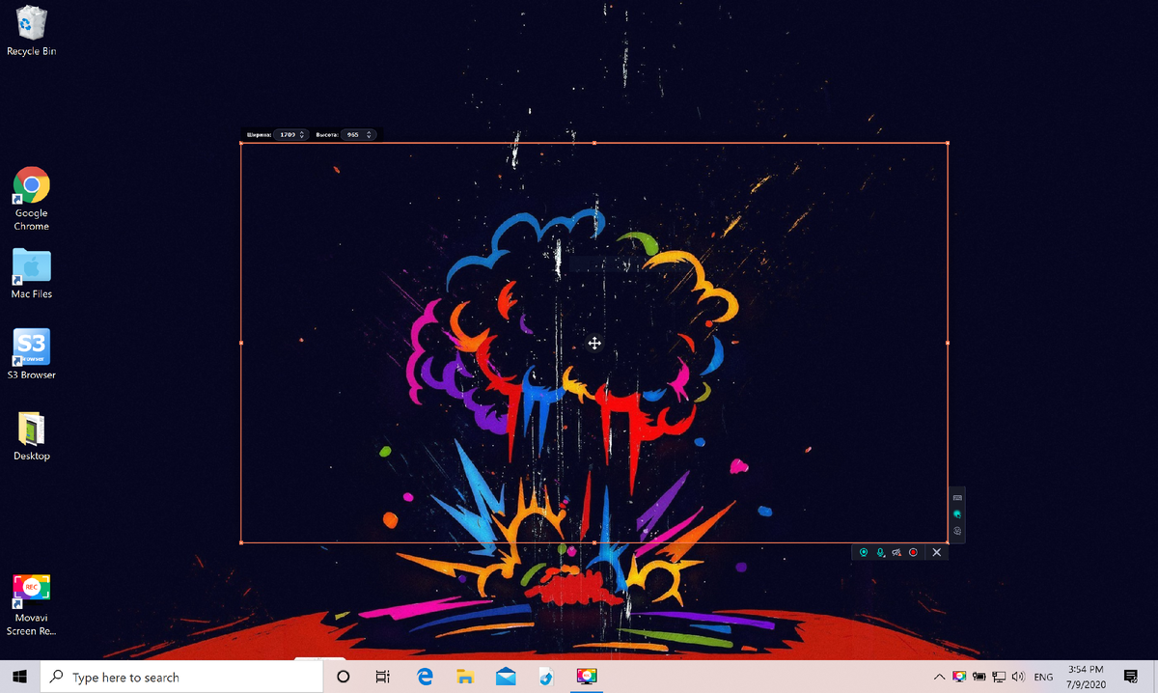Toggle mouse click sound in side panel

(957, 531)
